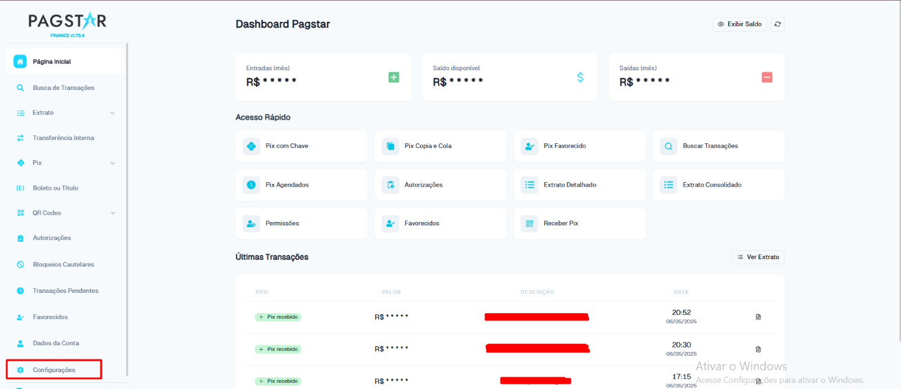Click the refresh balance icon button

click(778, 24)
